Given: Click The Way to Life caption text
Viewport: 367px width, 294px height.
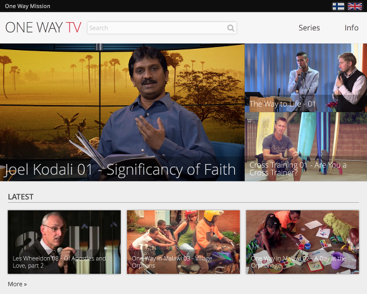Looking at the screenshot, I should [283, 104].
